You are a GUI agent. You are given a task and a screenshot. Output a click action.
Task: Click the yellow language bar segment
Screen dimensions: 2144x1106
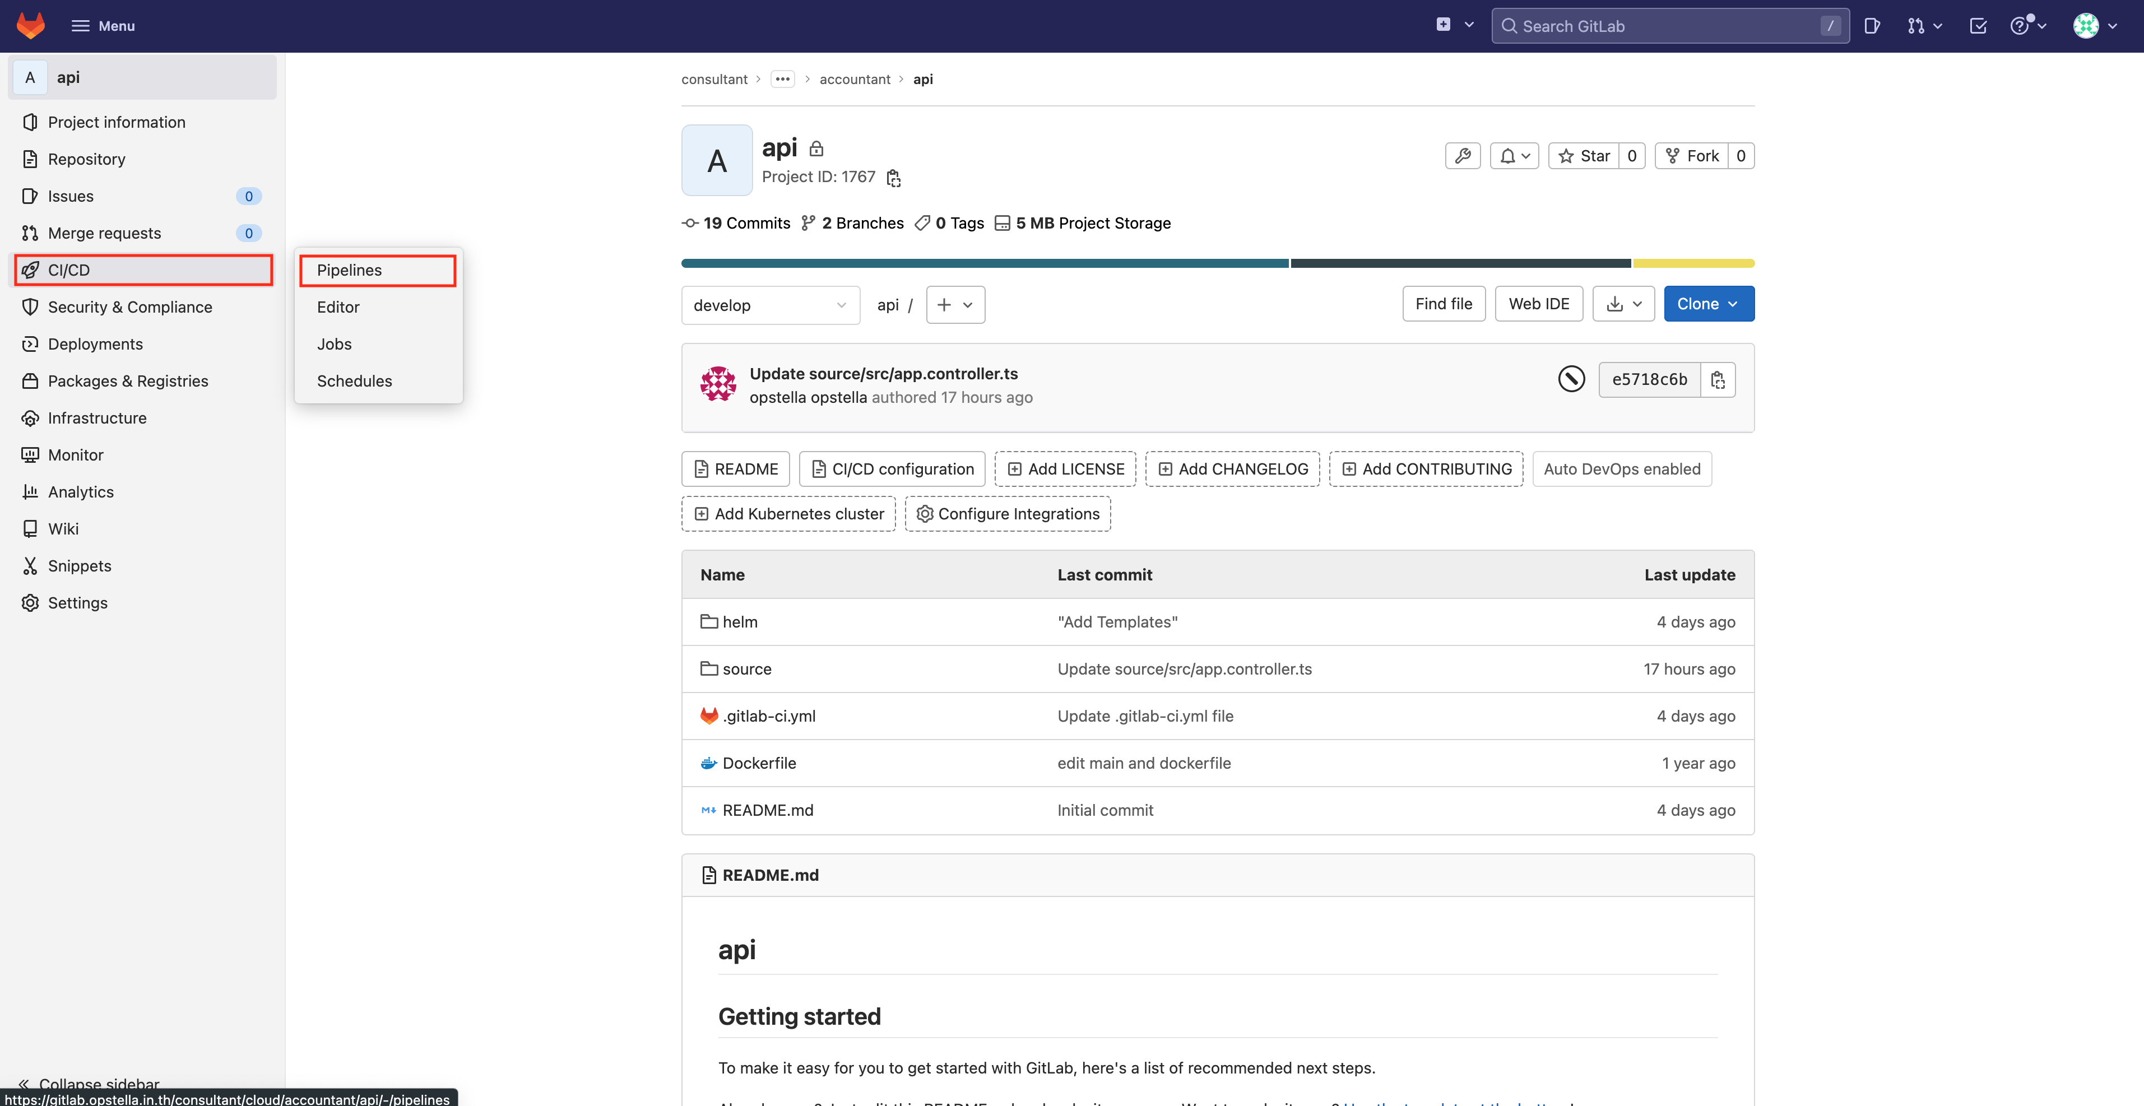(1693, 263)
